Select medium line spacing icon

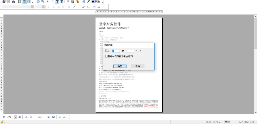tap(99, 7)
